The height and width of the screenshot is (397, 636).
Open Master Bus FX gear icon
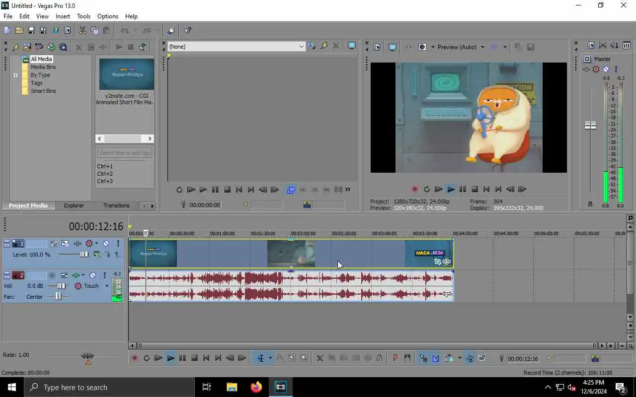pyautogui.click(x=596, y=69)
